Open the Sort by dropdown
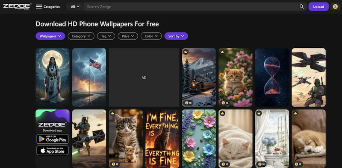This screenshot has width=342, height=168. coord(176,36)
